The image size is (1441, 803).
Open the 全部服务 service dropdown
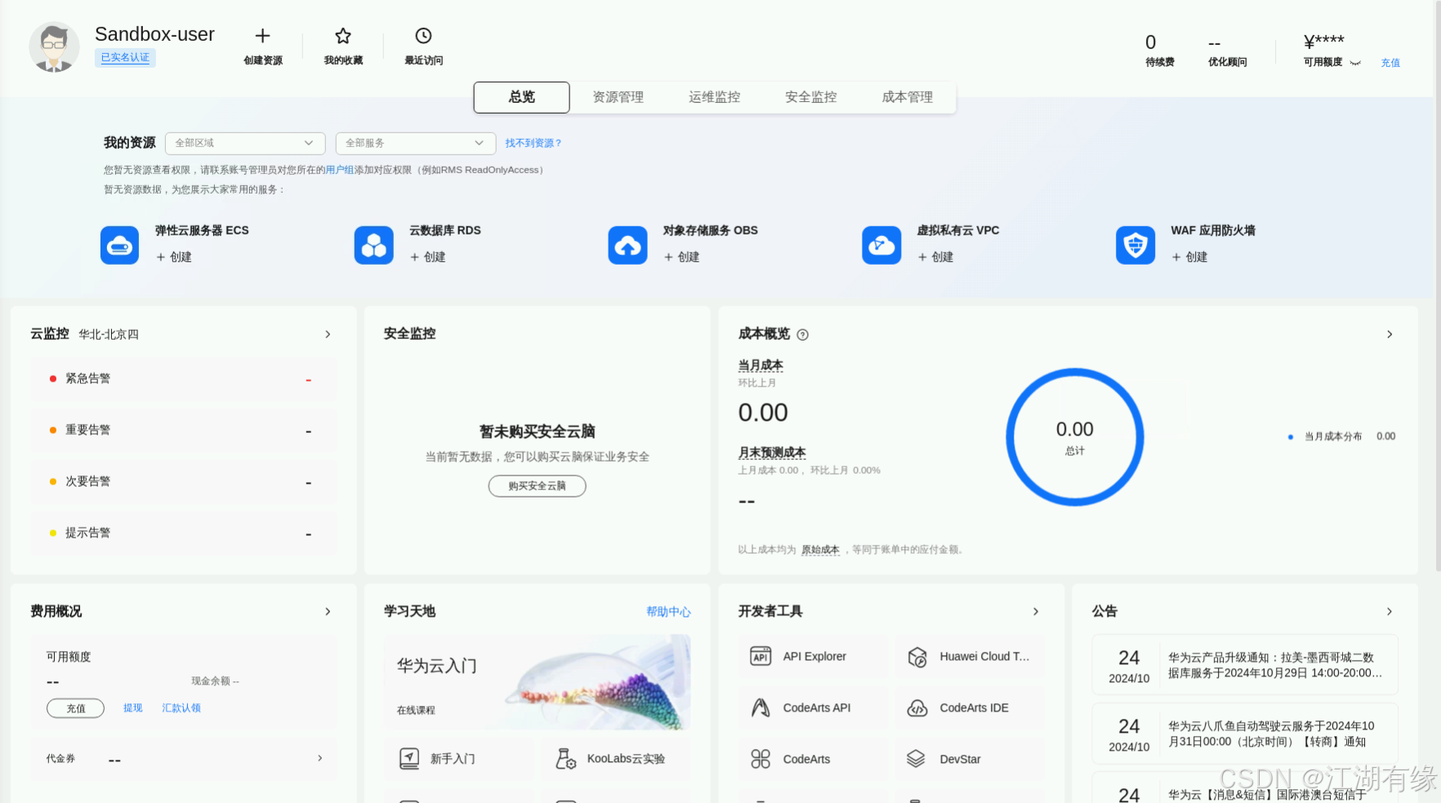pyautogui.click(x=416, y=143)
